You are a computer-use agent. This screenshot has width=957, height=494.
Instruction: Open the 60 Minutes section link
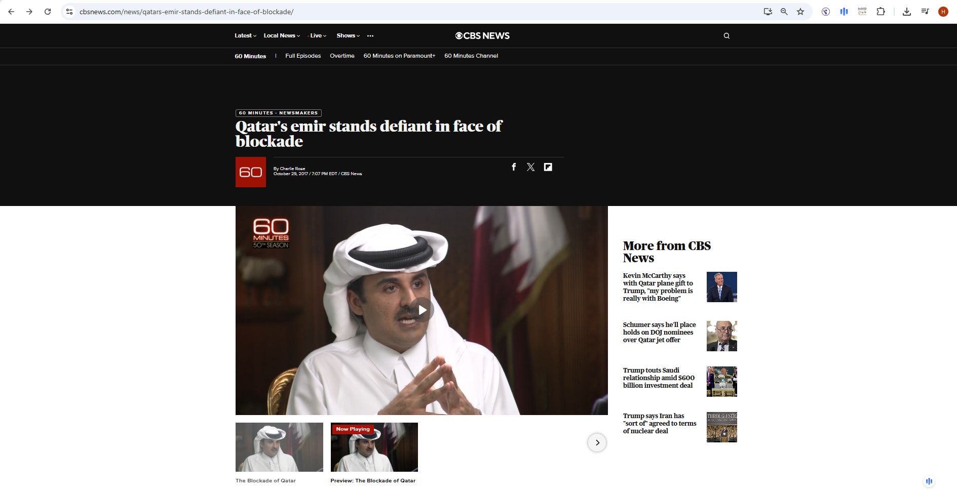point(250,56)
